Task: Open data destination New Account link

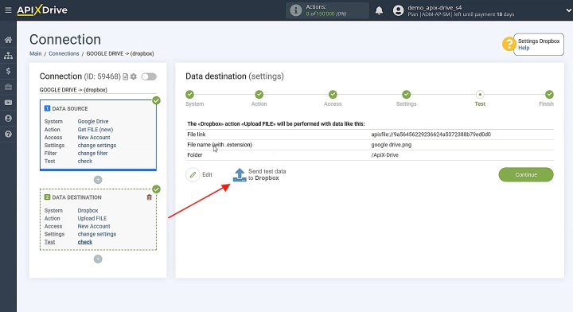Action: tap(94, 226)
